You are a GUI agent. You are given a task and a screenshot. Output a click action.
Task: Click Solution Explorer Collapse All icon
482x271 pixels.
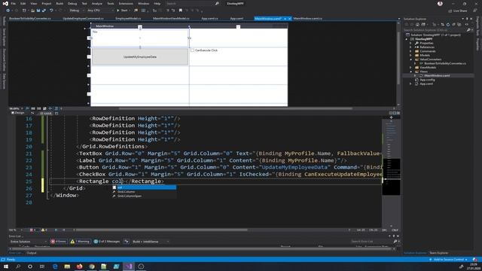[x=453, y=24]
